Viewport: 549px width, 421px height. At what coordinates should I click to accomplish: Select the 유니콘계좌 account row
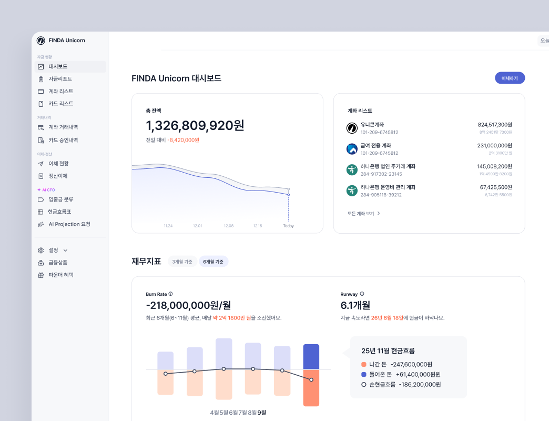[429, 128]
